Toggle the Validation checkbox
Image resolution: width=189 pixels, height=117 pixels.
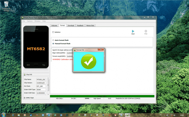(53, 32)
